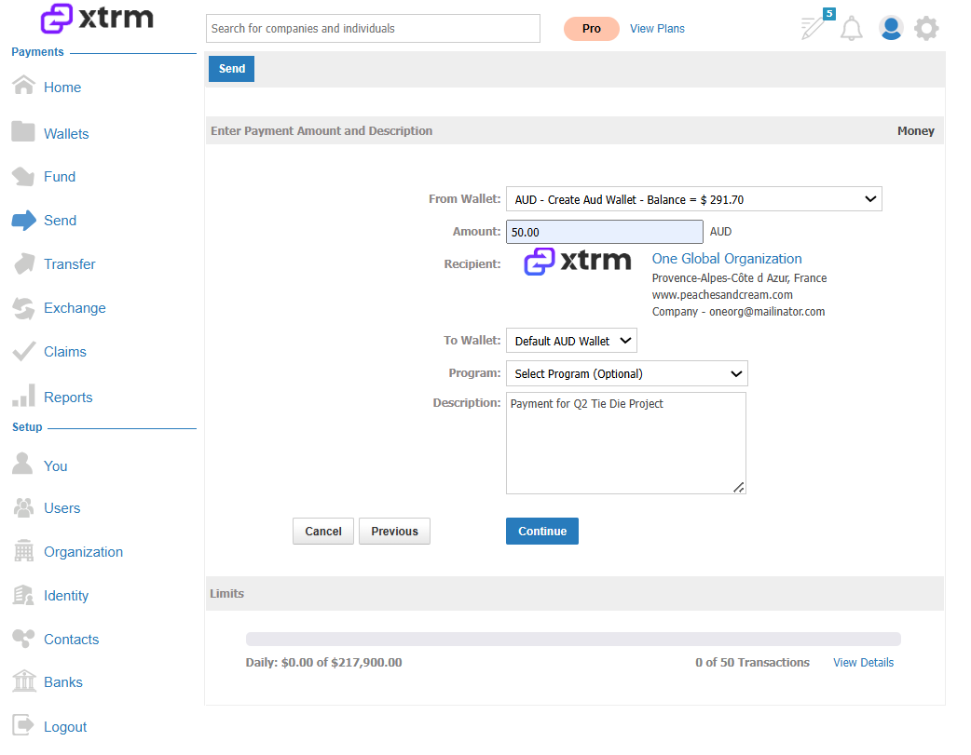The width and height of the screenshot is (971, 755).
Task: Click the Logout link text
Action: (65, 726)
